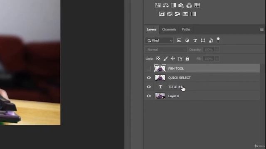Add a Selective Color adjustment
This screenshot has width=266, height=149.
click(x=185, y=14)
